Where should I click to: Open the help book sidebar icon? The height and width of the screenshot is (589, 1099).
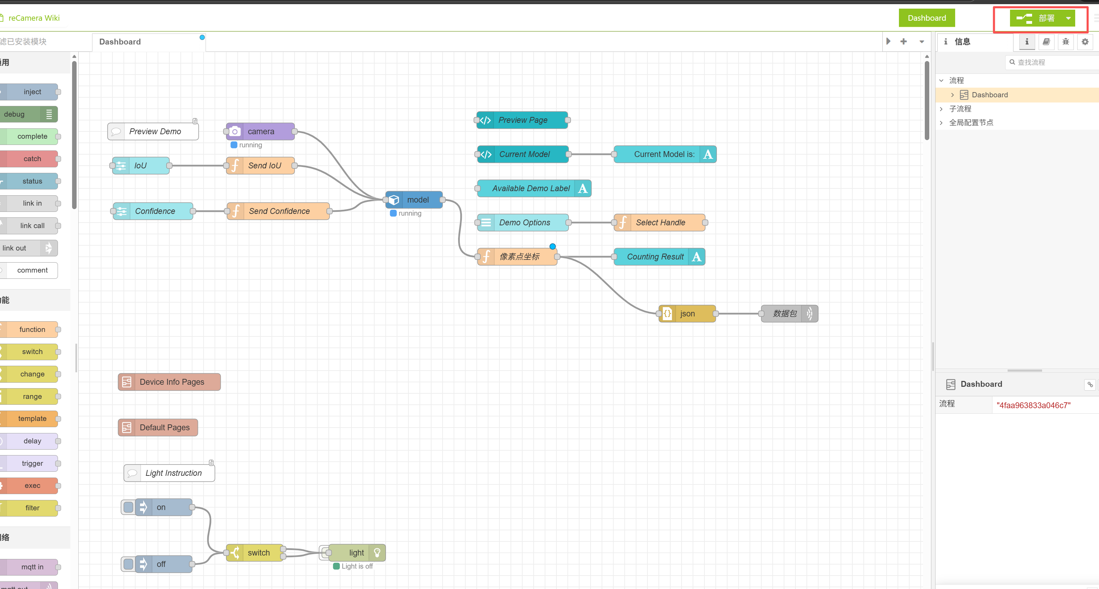(1046, 41)
